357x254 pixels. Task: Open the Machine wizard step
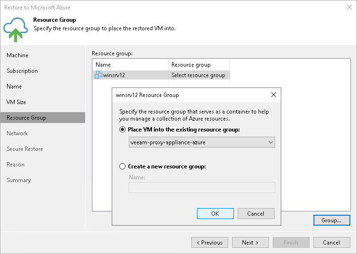coord(18,55)
